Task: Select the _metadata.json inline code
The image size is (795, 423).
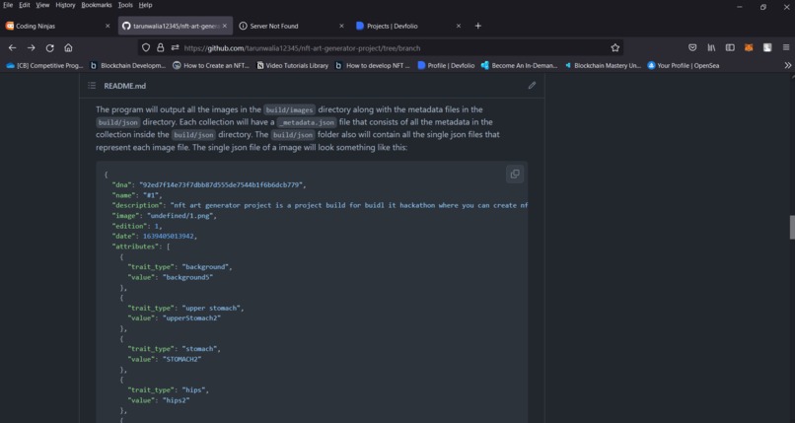Action: [307, 122]
